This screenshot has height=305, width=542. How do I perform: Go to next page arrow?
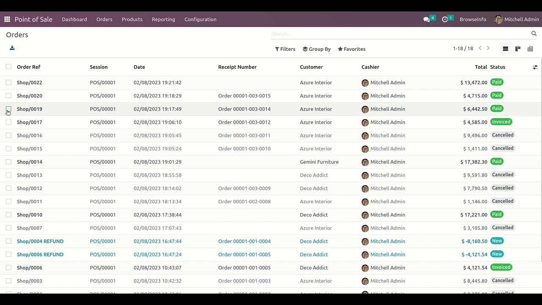(x=488, y=48)
